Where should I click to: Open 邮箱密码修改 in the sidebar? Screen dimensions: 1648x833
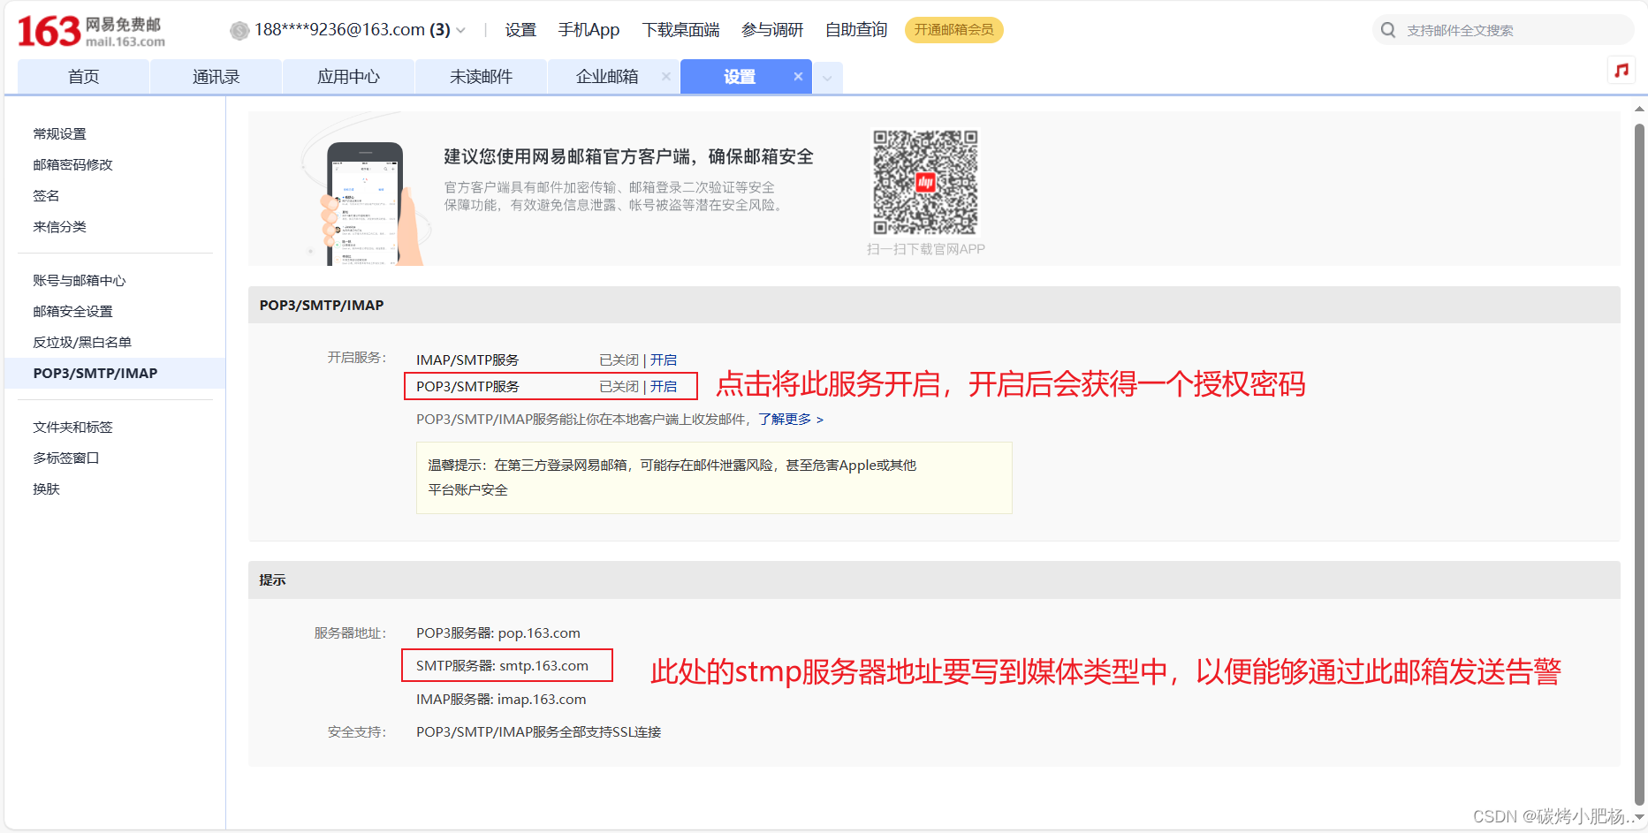(x=73, y=164)
